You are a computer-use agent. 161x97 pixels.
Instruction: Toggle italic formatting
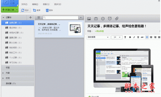pos(134,37)
